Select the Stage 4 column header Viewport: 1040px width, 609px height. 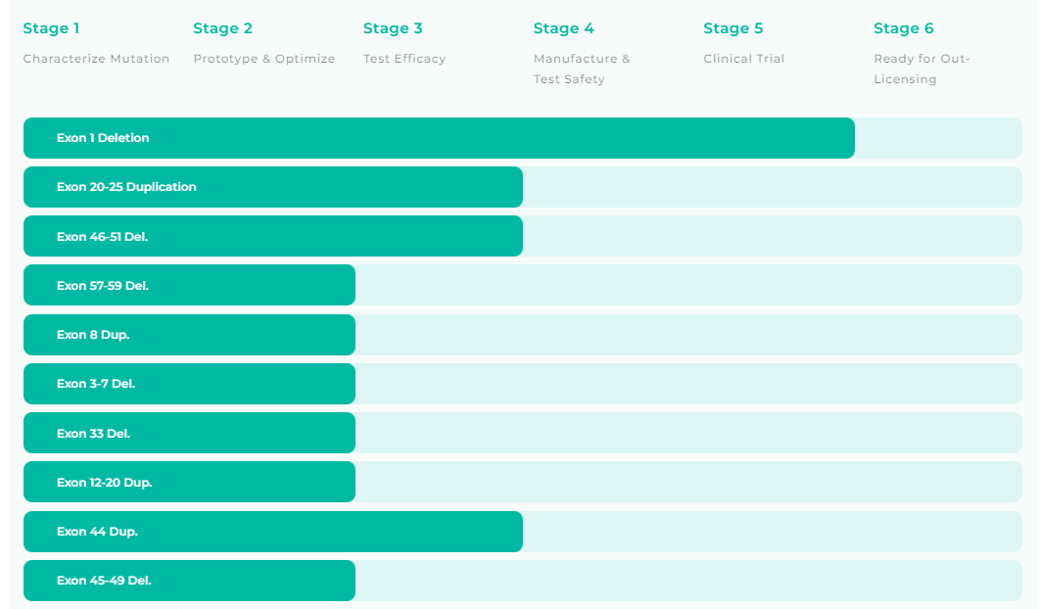click(x=563, y=28)
